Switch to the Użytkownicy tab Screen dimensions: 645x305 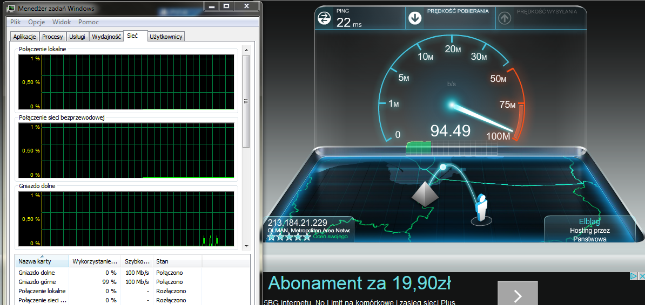click(x=166, y=37)
